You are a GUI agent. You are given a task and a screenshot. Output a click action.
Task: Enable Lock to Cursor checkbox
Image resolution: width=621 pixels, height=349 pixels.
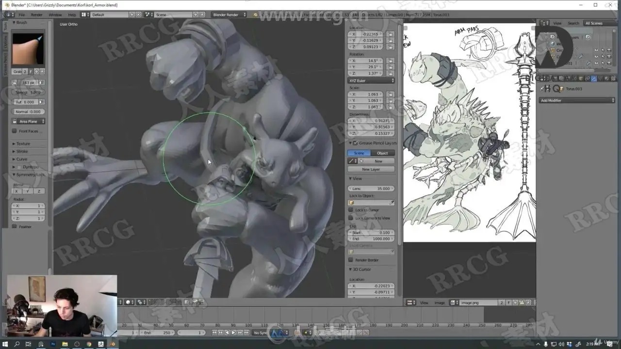click(x=351, y=210)
